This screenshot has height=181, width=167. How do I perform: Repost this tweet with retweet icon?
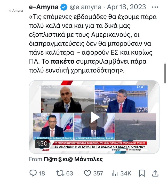pos(60,173)
